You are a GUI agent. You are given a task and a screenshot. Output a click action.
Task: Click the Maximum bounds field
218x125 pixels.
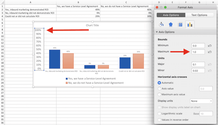(198, 52)
